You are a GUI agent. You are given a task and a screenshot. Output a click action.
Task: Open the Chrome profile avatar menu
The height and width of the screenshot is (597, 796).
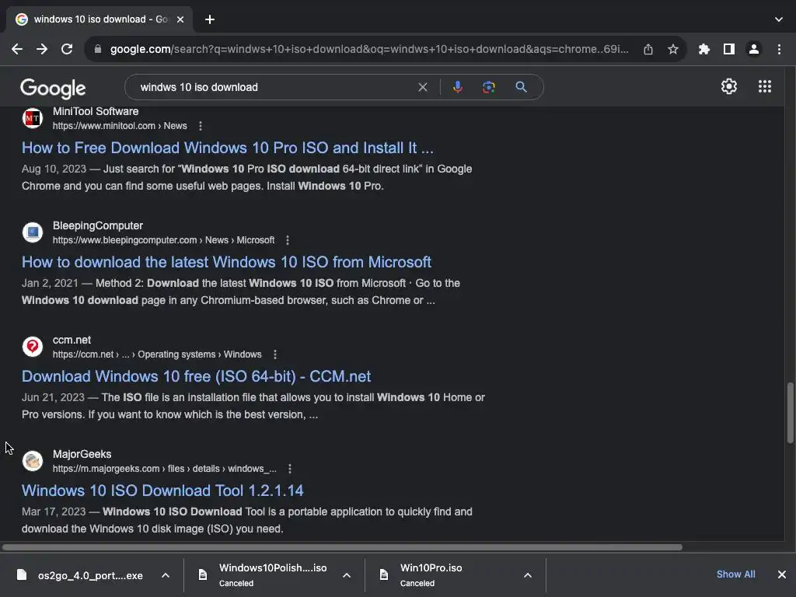[754, 49]
